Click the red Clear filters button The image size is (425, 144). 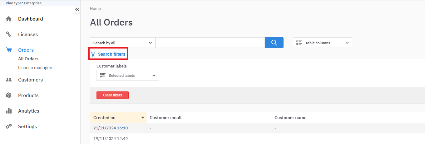pyautogui.click(x=112, y=95)
